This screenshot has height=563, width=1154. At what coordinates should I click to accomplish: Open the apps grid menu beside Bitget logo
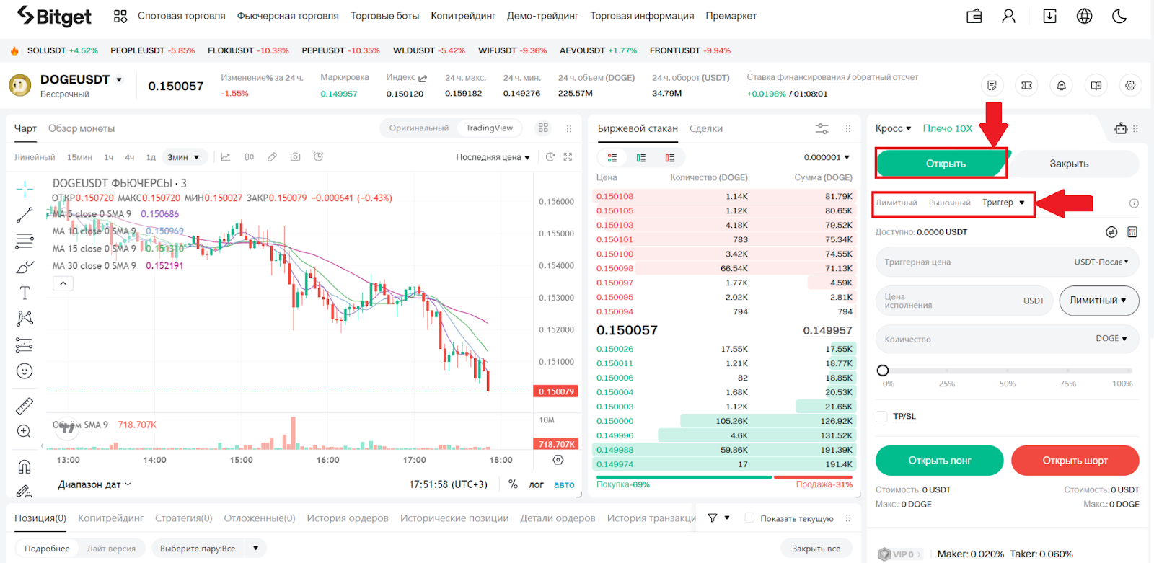120,16
